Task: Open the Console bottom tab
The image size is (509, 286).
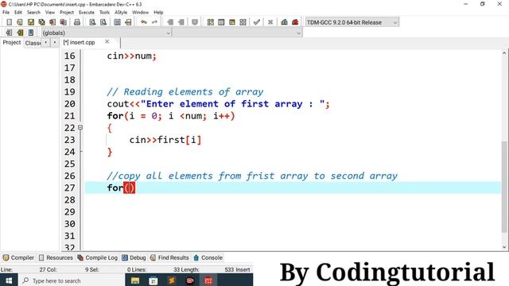Action: point(208,257)
